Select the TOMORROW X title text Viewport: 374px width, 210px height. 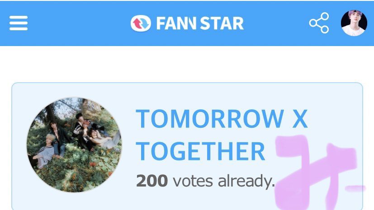222,119
